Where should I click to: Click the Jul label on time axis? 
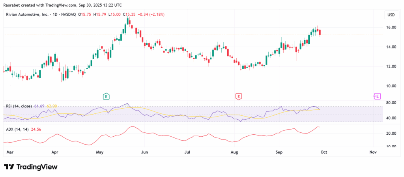[x=187, y=152]
